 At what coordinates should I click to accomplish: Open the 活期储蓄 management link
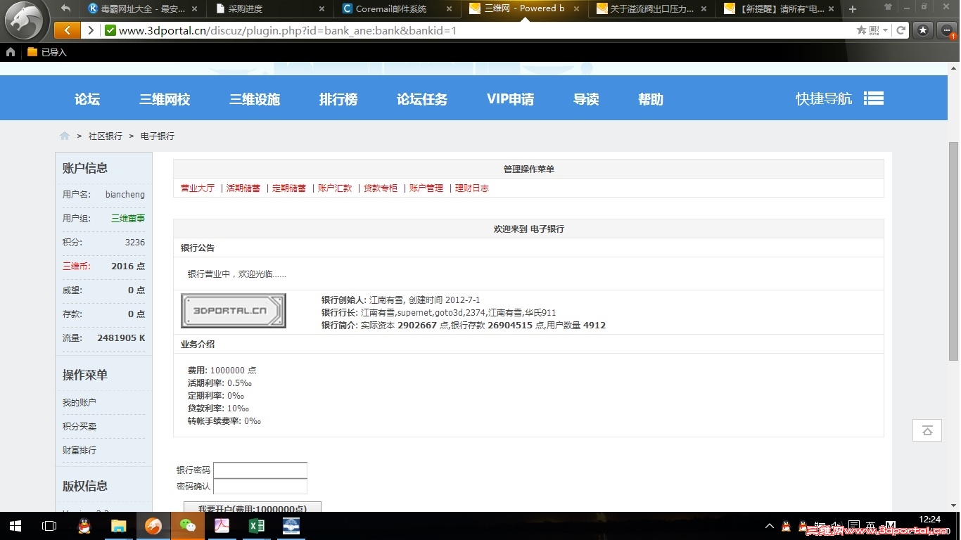[243, 188]
